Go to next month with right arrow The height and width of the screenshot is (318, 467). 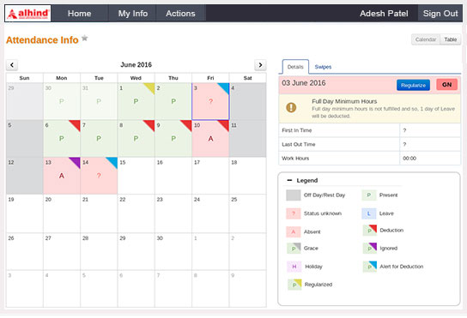pyautogui.click(x=260, y=65)
